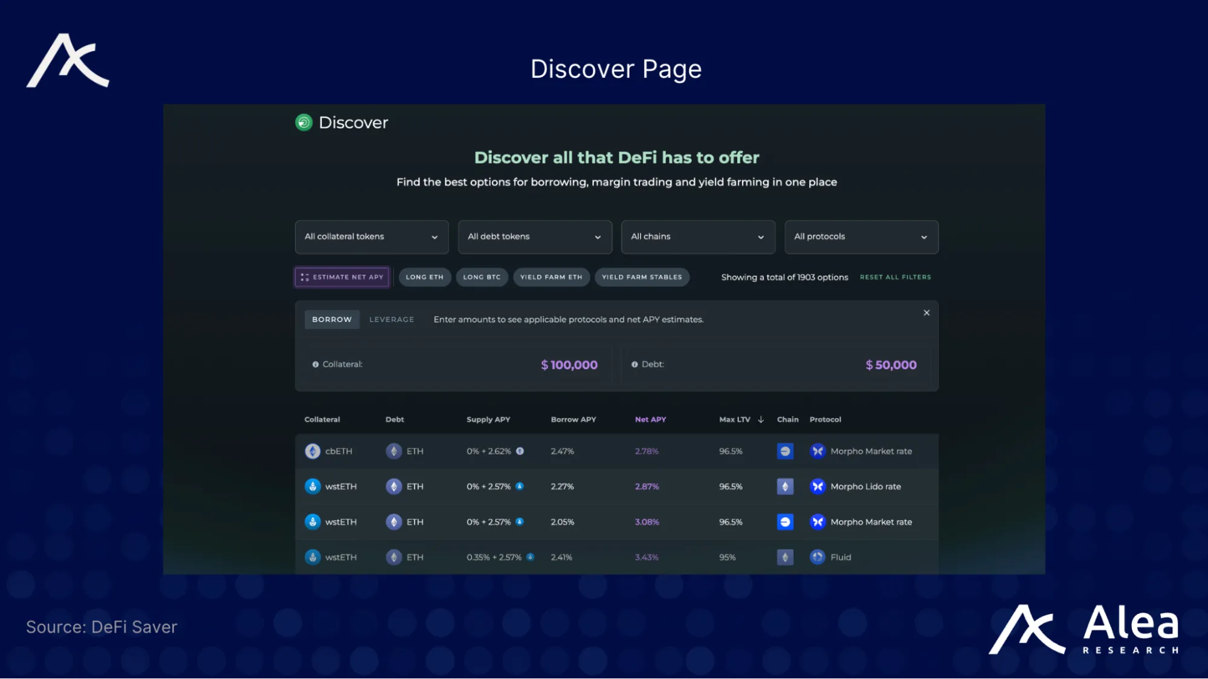Screen dimensions: 1208x679
Task: Open the All collateral tokens dropdown
Action: tap(371, 237)
